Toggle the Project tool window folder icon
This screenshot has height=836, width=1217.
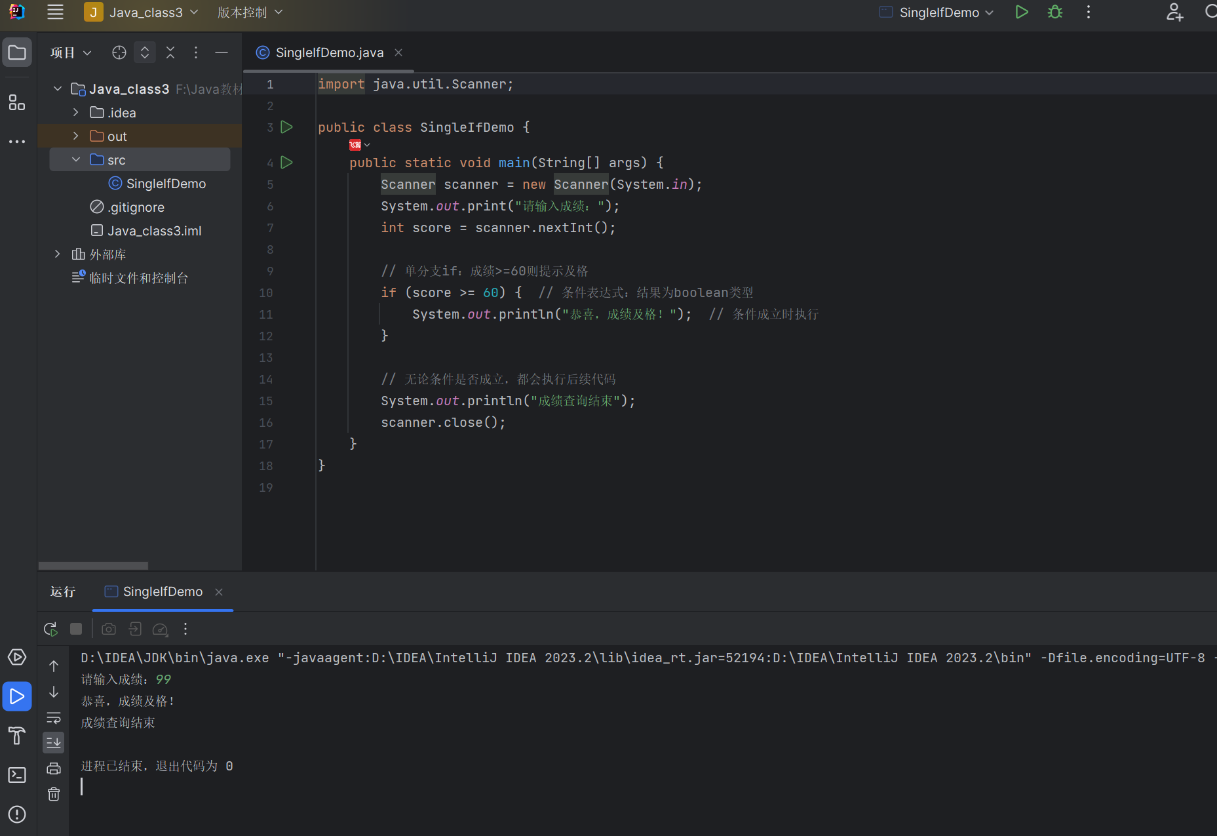pos(17,52)
